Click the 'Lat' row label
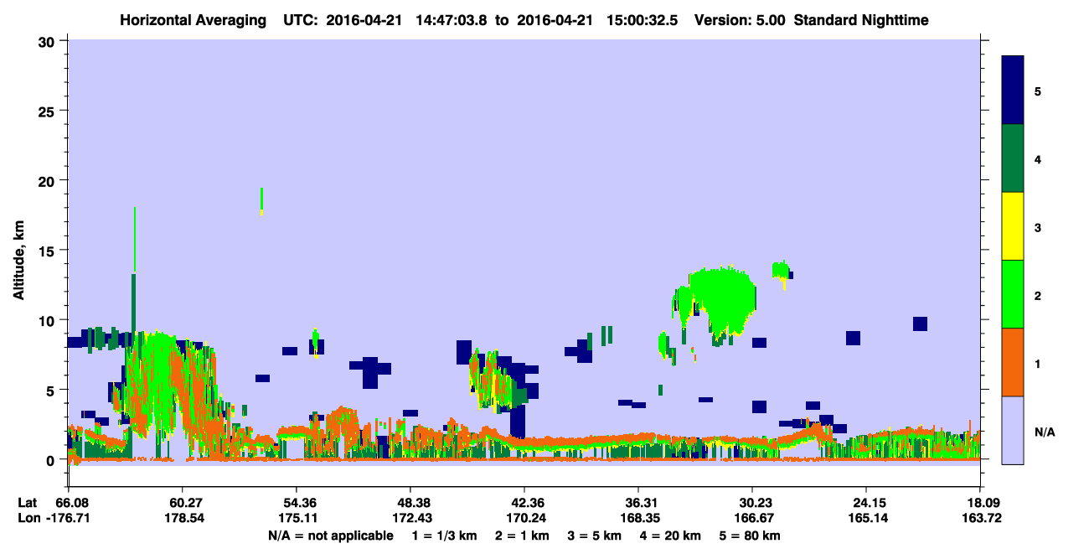The image size is (1089, 559). (x=27, y=503)
